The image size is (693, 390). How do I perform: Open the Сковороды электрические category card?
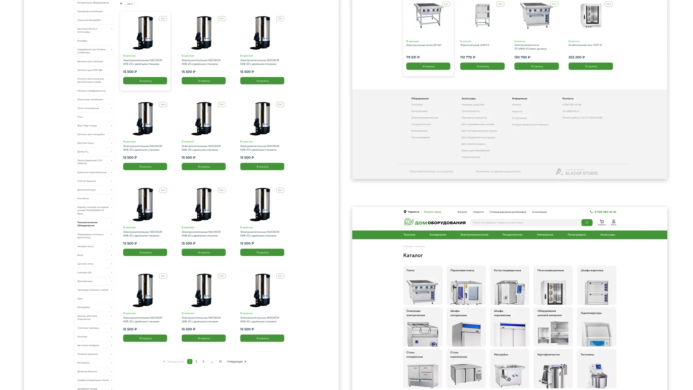tap(423, 327)
